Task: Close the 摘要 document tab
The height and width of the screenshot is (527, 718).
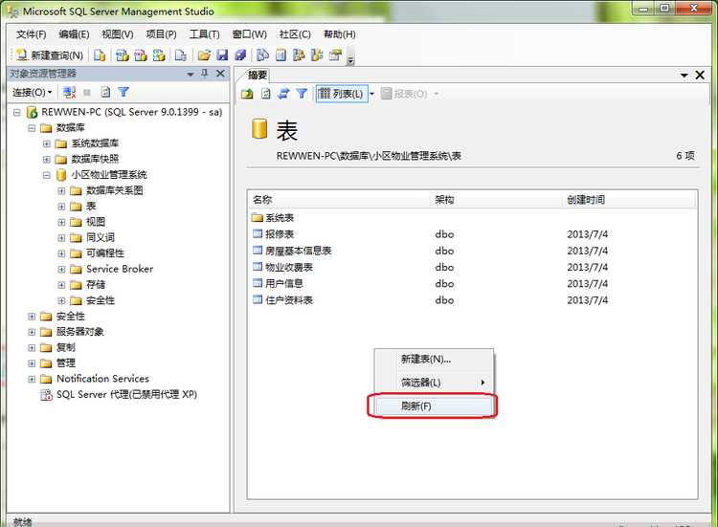Action: coord(700,75)
